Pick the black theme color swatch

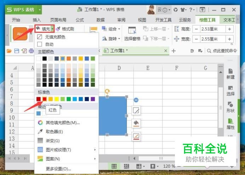click(45, 58)
